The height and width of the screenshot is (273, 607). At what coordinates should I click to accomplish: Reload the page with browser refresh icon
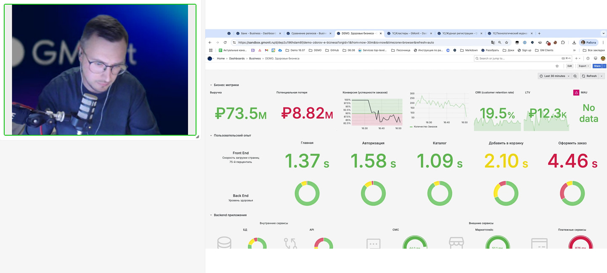click(225, 42)
